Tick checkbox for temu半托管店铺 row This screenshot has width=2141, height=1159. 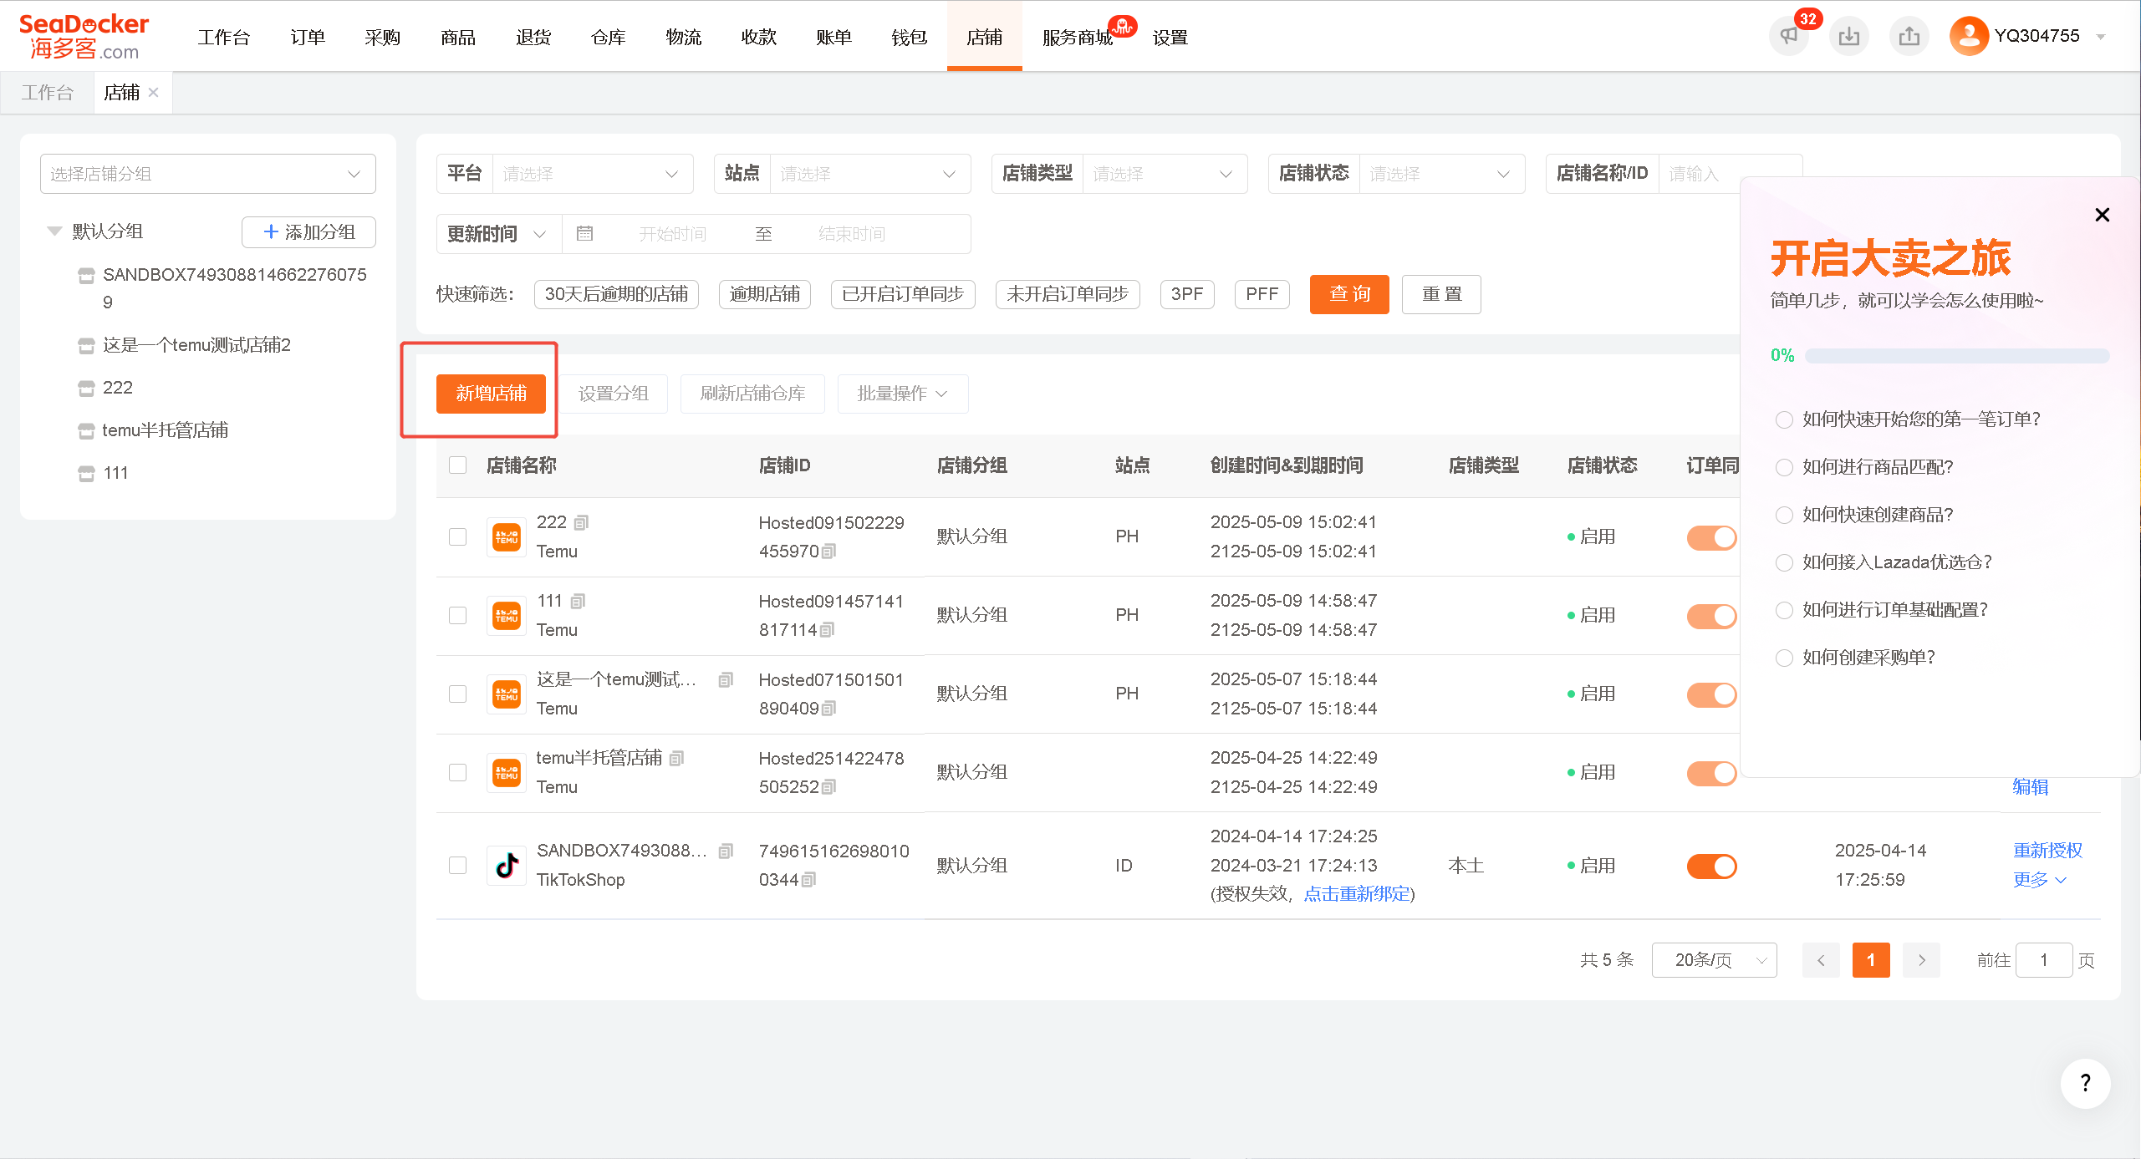pyautogui.click(x=457, y=772)
